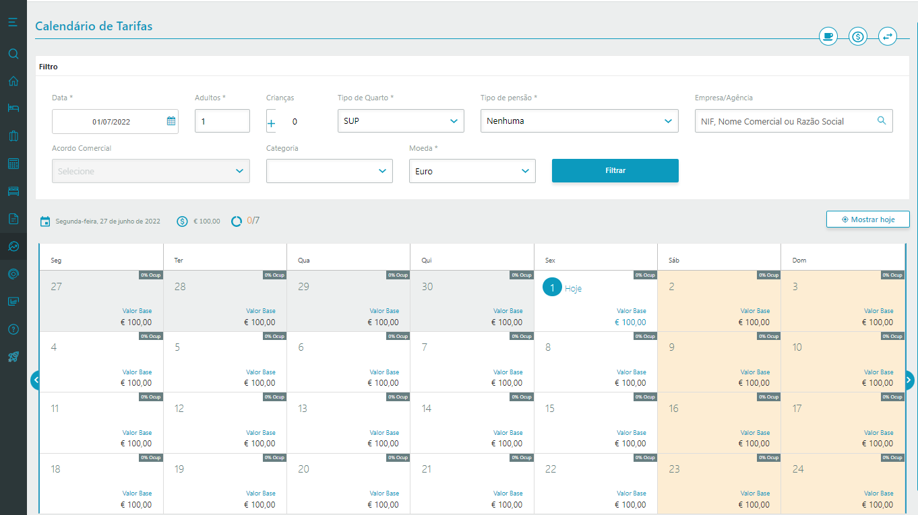
Task: Click the search magnifier icon in sidebar
Action: (x=13, y=54)
